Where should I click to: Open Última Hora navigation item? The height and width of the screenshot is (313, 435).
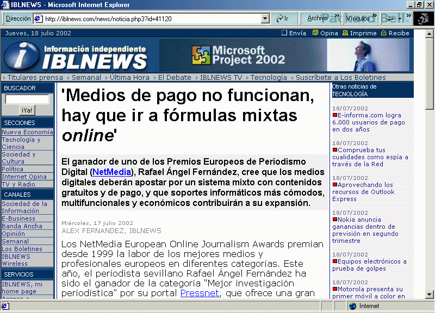[129, 77]
